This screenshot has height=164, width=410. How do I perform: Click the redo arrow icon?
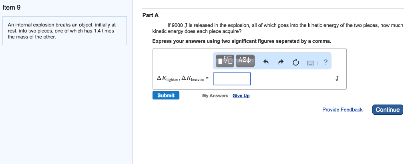(281, 62)
